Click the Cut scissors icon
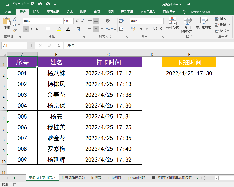 pos(14,19)
